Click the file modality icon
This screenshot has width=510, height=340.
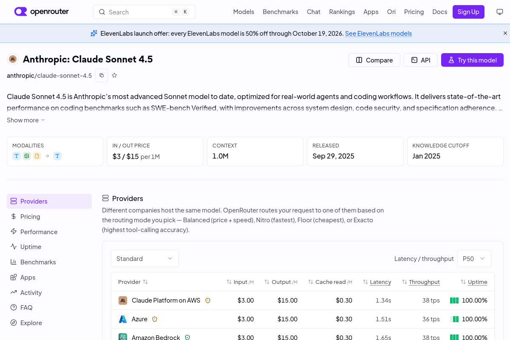click(x=37, y=156)
